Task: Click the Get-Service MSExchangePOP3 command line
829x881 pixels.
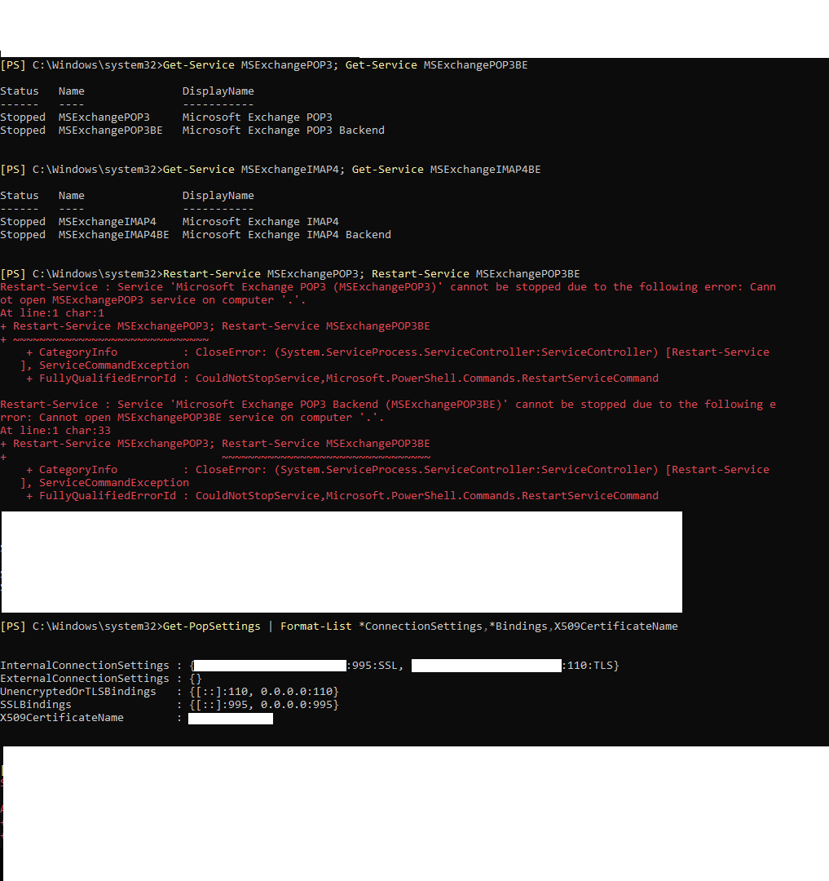Action: point(264,65)
